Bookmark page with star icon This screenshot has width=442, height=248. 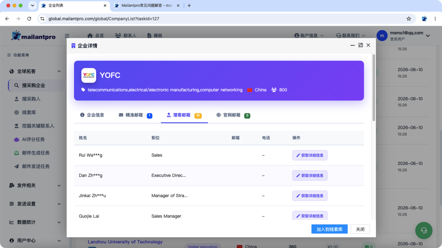pyautogui.click(x=408, y=18)
